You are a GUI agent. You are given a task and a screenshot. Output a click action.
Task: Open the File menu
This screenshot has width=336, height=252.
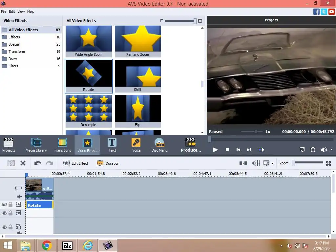coord(4,11)
